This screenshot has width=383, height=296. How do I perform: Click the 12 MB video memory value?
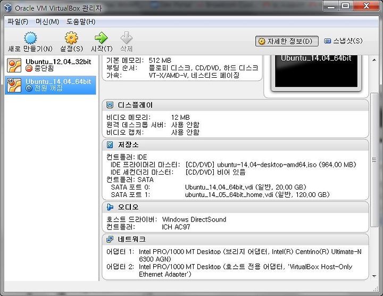tap(180, 118)
